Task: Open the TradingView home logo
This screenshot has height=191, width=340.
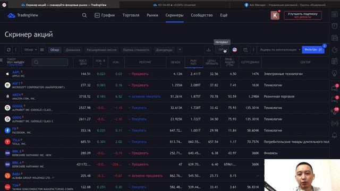Action: tap(23, 15)
